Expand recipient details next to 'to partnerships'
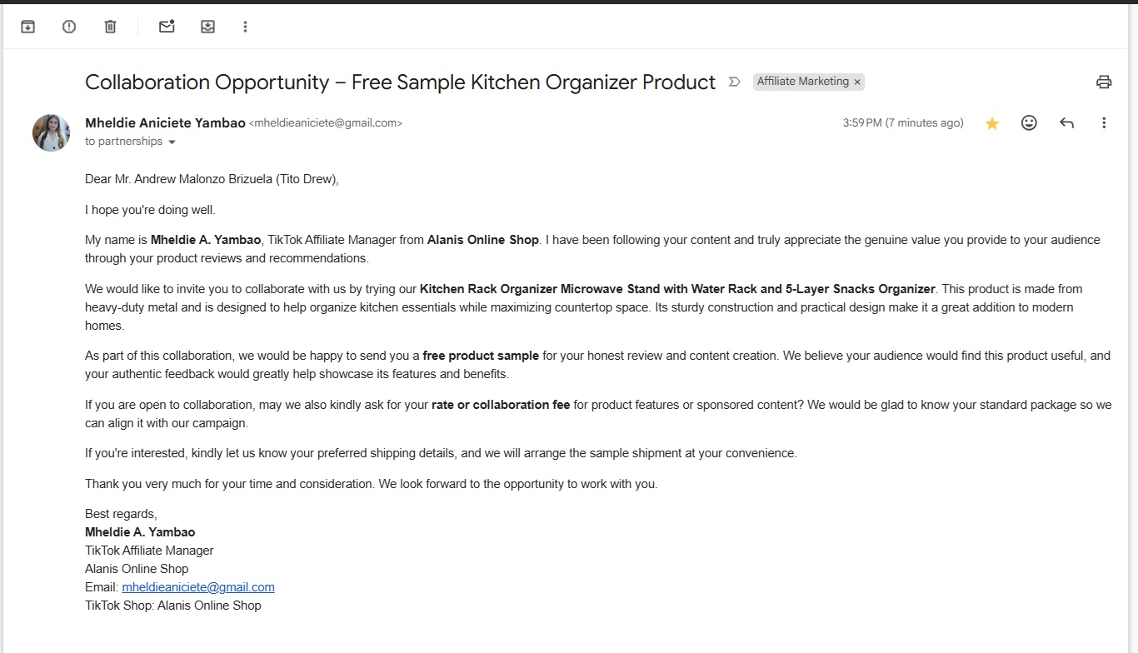This screenshot has height=653, width=1138. point(172,142)
